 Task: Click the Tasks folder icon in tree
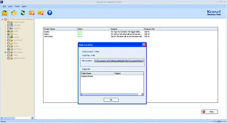click(11, 55)
